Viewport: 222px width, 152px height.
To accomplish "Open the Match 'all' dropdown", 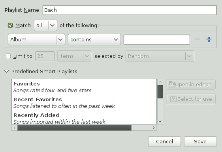I will click(x=45, y=26).
